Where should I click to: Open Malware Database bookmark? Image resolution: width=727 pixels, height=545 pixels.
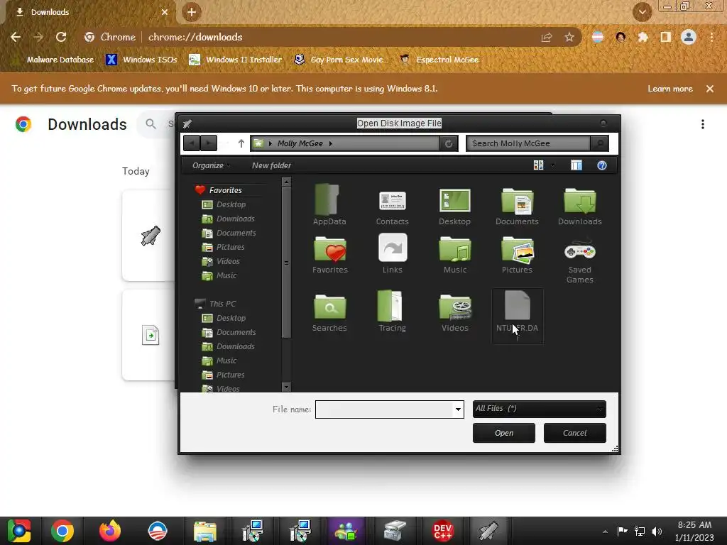pos(54,60)
